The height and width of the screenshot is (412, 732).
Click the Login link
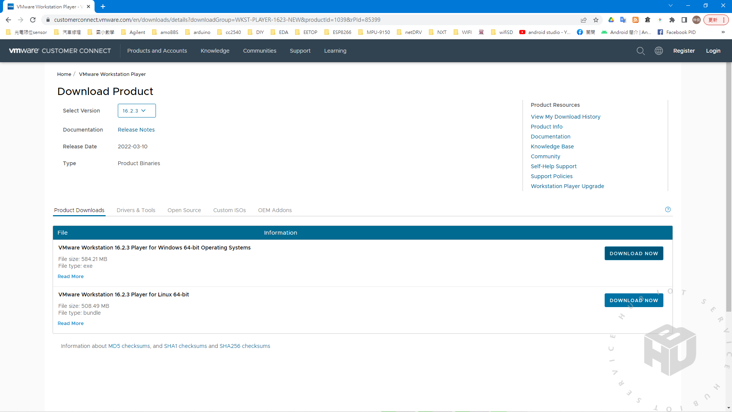(x=713, y=51)
